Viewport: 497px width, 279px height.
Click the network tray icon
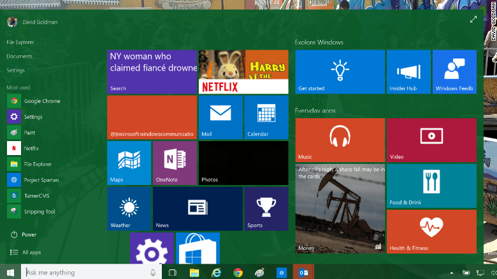480,273
